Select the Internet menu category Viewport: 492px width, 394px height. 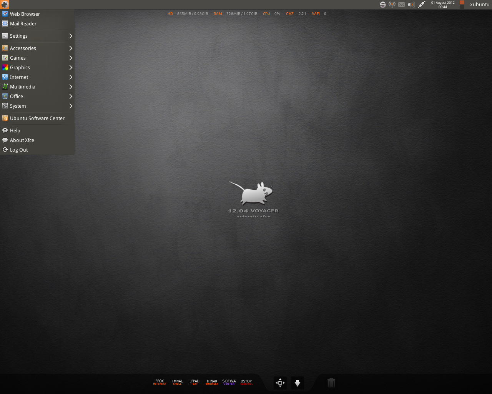37,77
